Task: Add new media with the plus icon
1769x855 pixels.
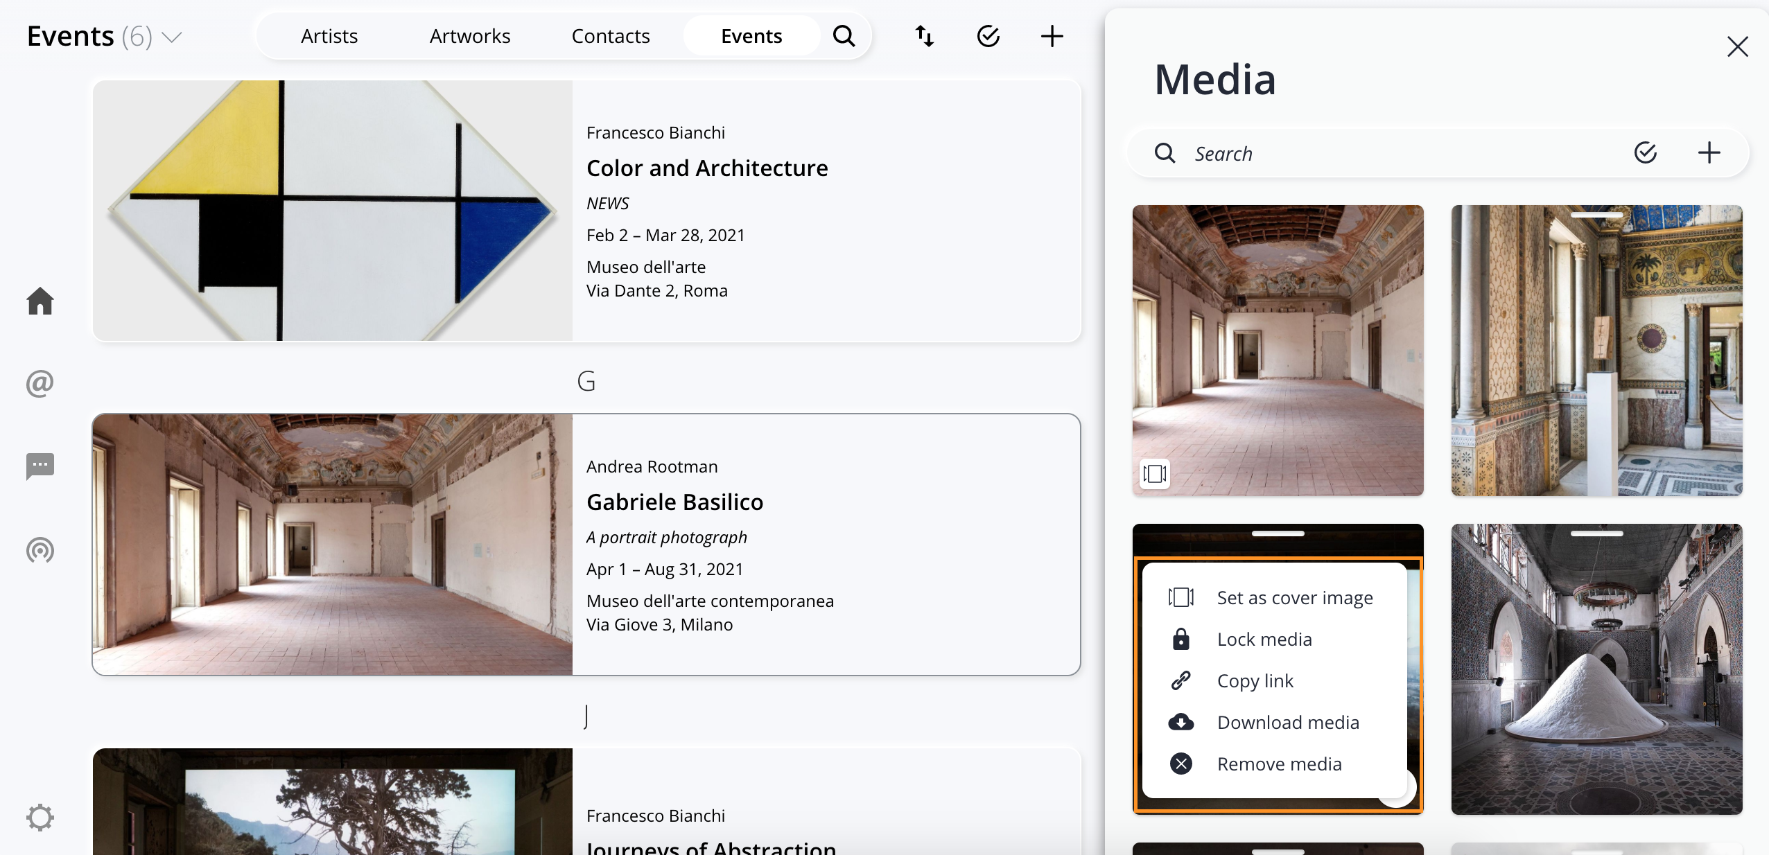Action: coord(1709,152)
